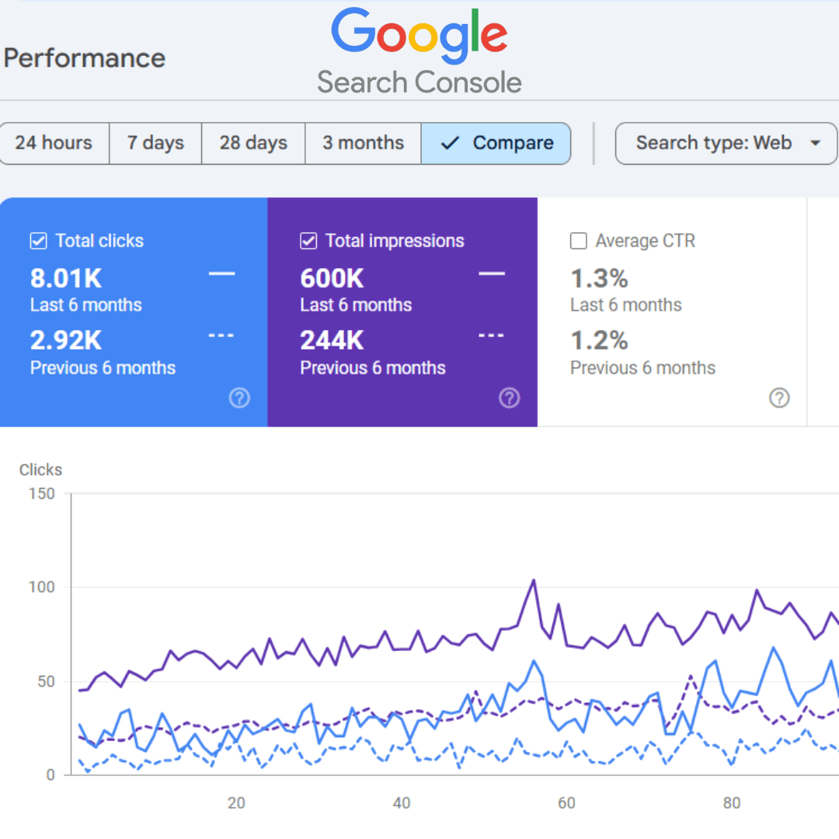Click the 1.3% average CTR value
Viewport: 839px width, 839px height.
click(599, 278)
